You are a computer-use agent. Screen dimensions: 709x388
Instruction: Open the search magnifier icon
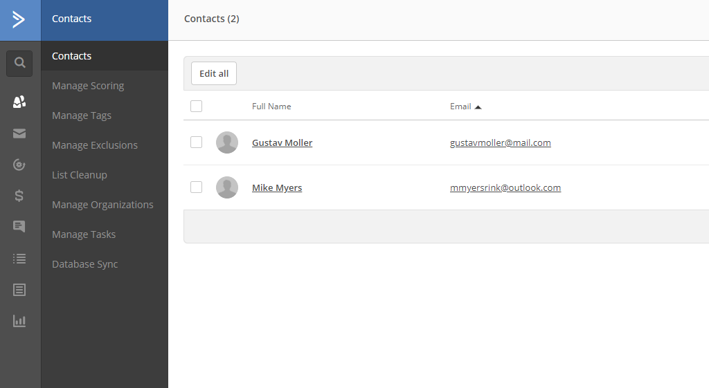(x=19, y=63)
